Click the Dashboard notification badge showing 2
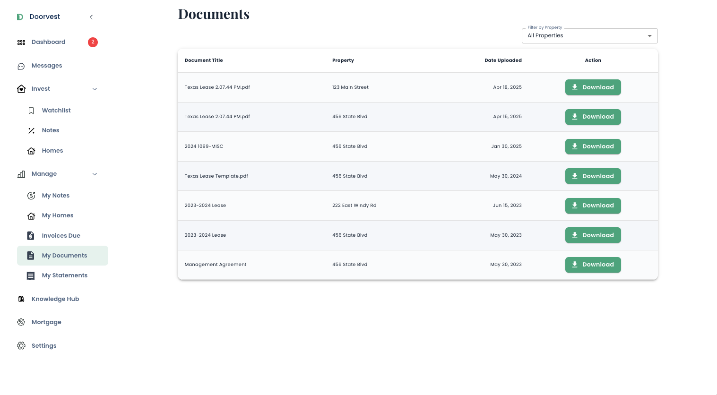Screen dimensions: 717x395 click(93, 42)
